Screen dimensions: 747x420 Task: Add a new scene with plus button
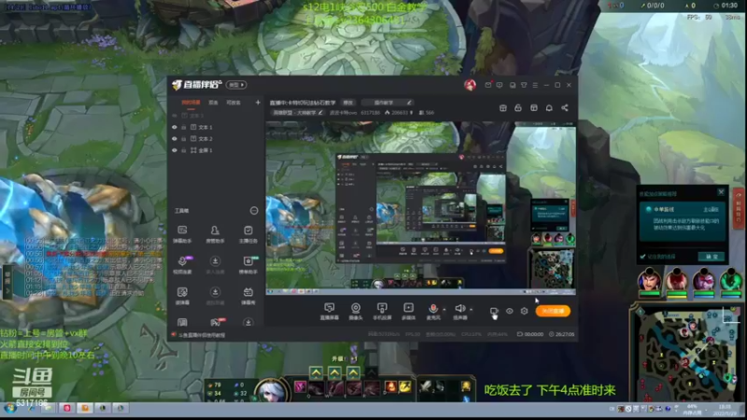258,103
